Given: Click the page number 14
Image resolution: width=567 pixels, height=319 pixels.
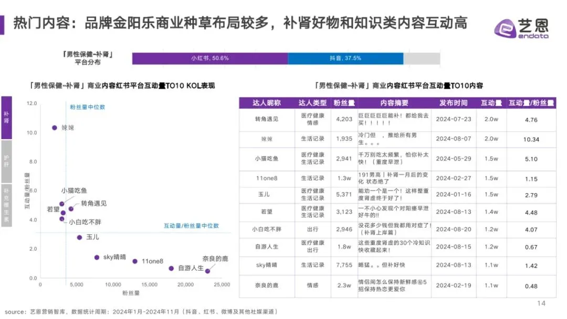Looking at the screenshot, I should pyautogui.click(x=541, y=303).
